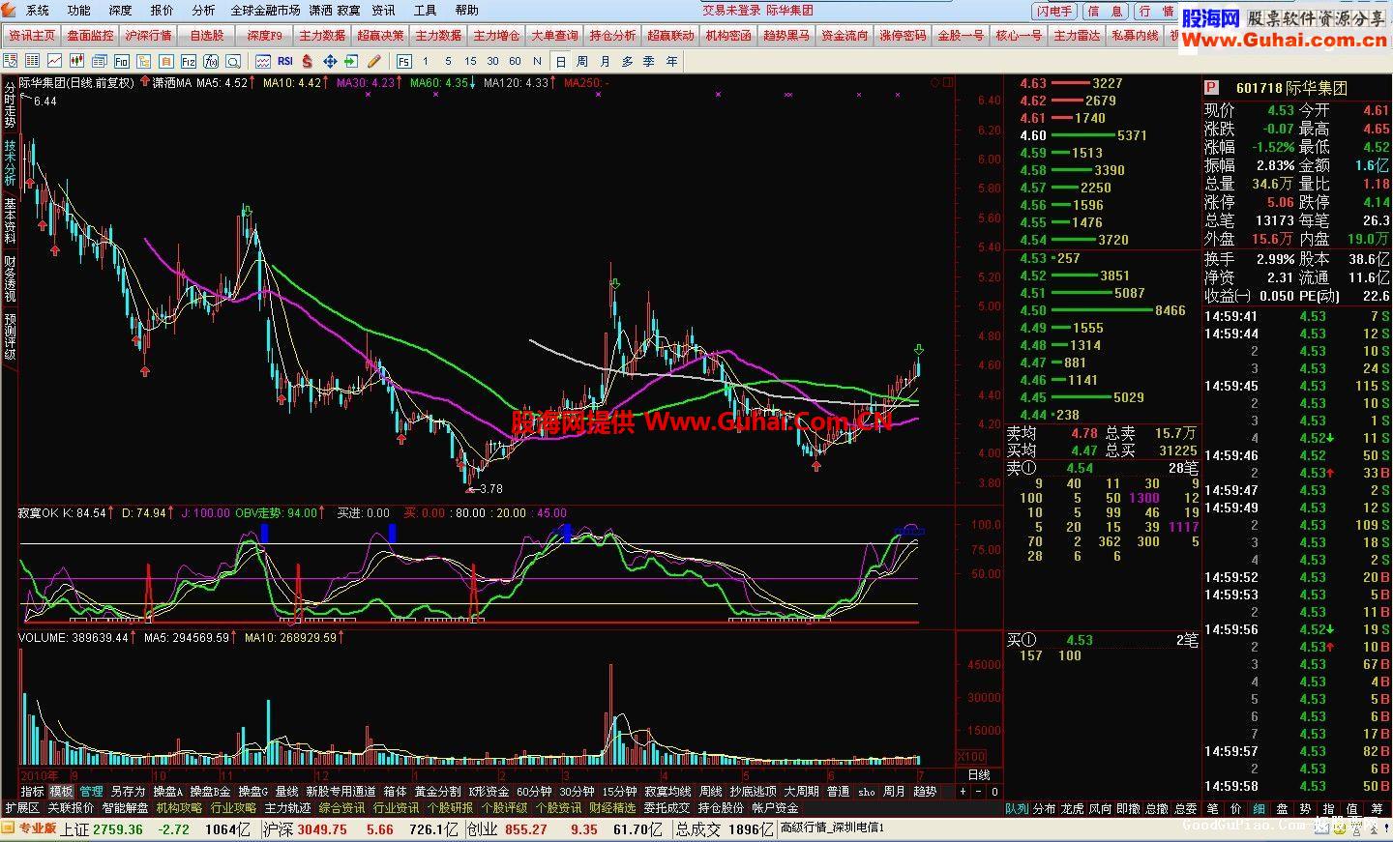
Task: Switch to 5-minute period
Action: [448, 61]
